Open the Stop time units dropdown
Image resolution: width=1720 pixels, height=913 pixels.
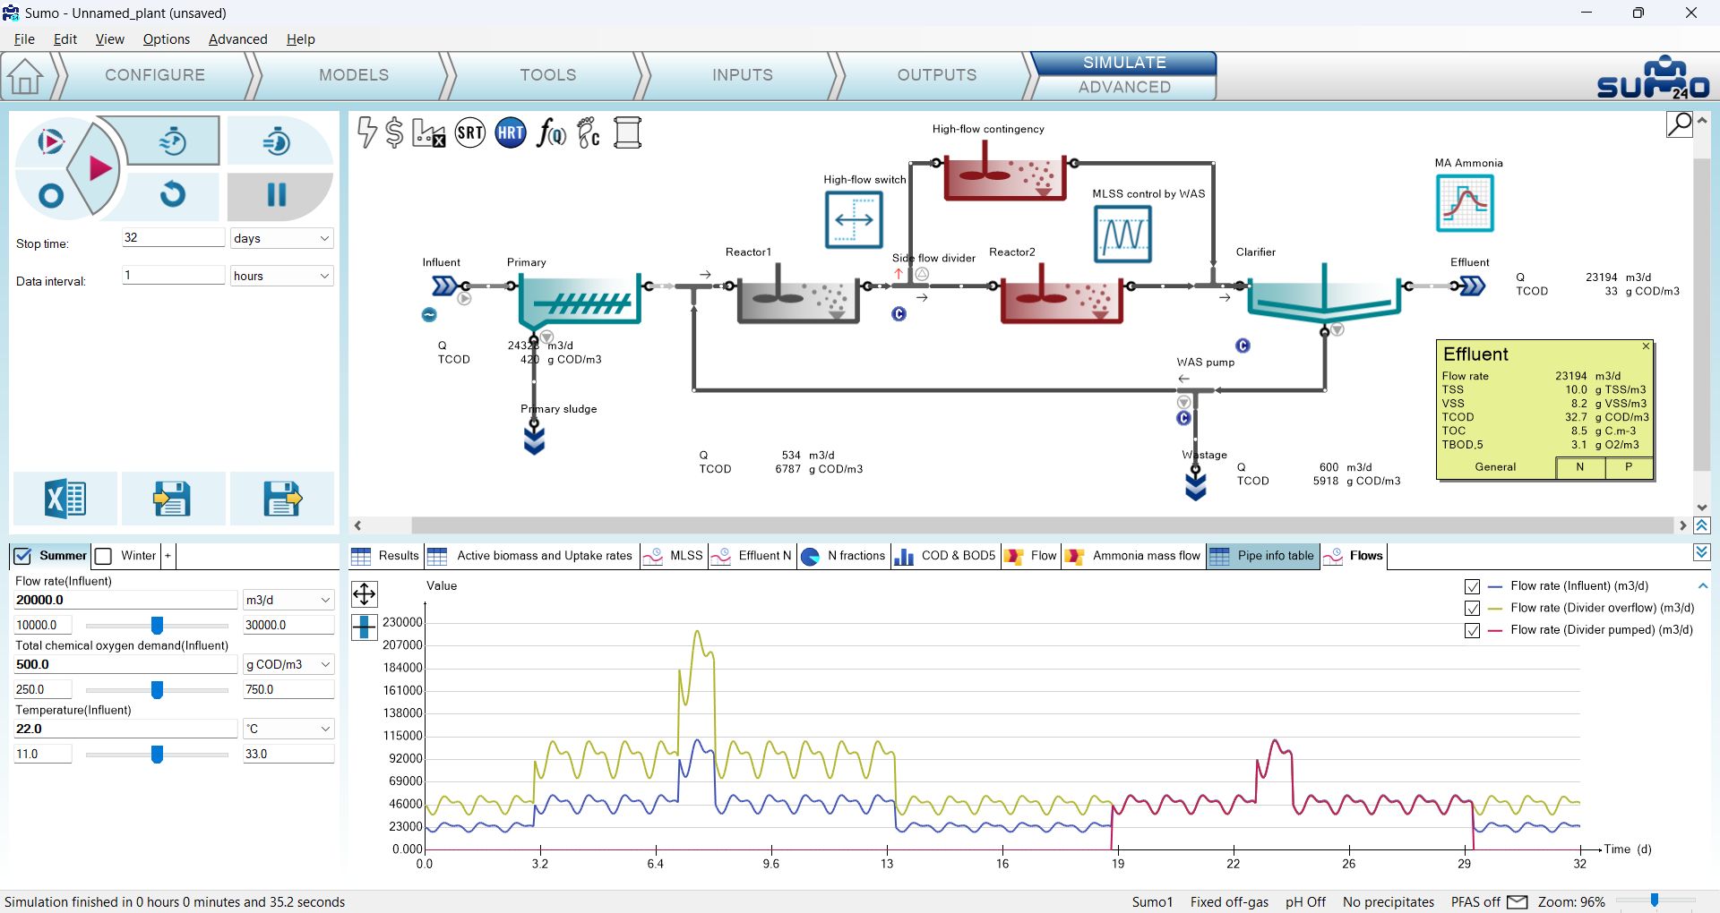tap(281, 238)
